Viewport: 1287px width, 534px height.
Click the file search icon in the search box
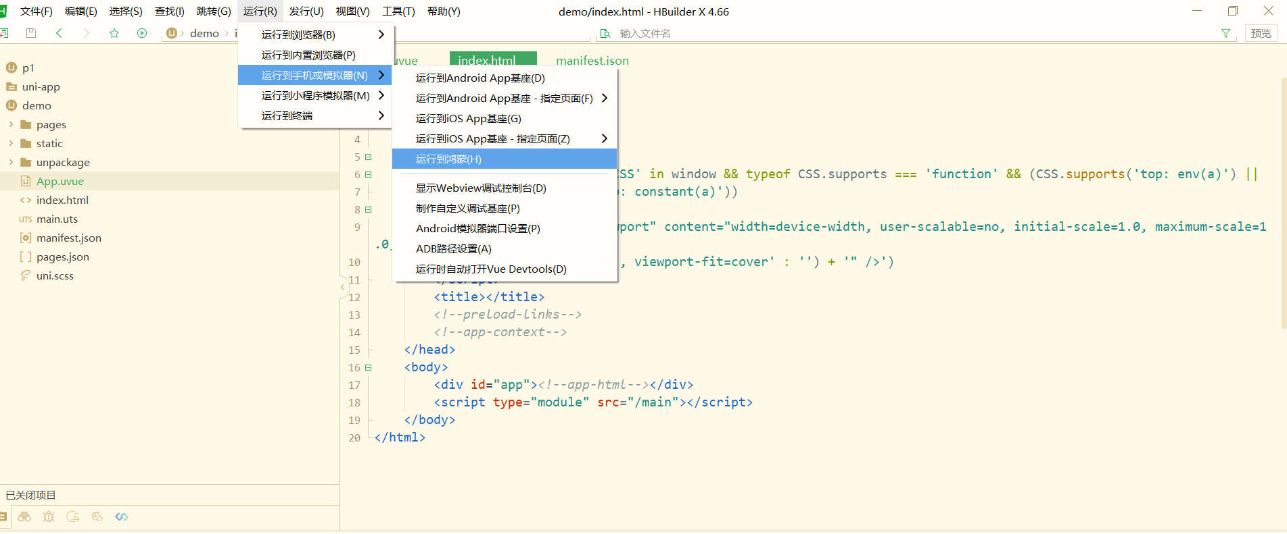[605, 33]
